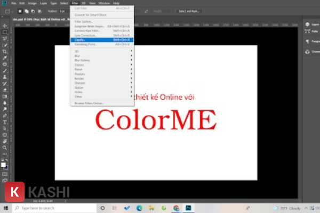
Task: Click the Select and Mask button
Action: [x=189, y=11]
